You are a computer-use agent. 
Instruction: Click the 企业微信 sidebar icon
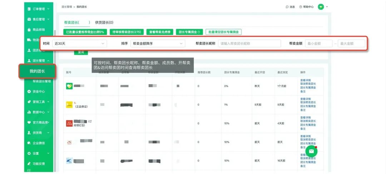click(x=29, y=143)
